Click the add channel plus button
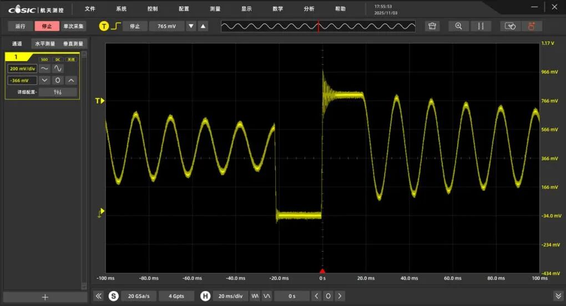 [45, 297]
